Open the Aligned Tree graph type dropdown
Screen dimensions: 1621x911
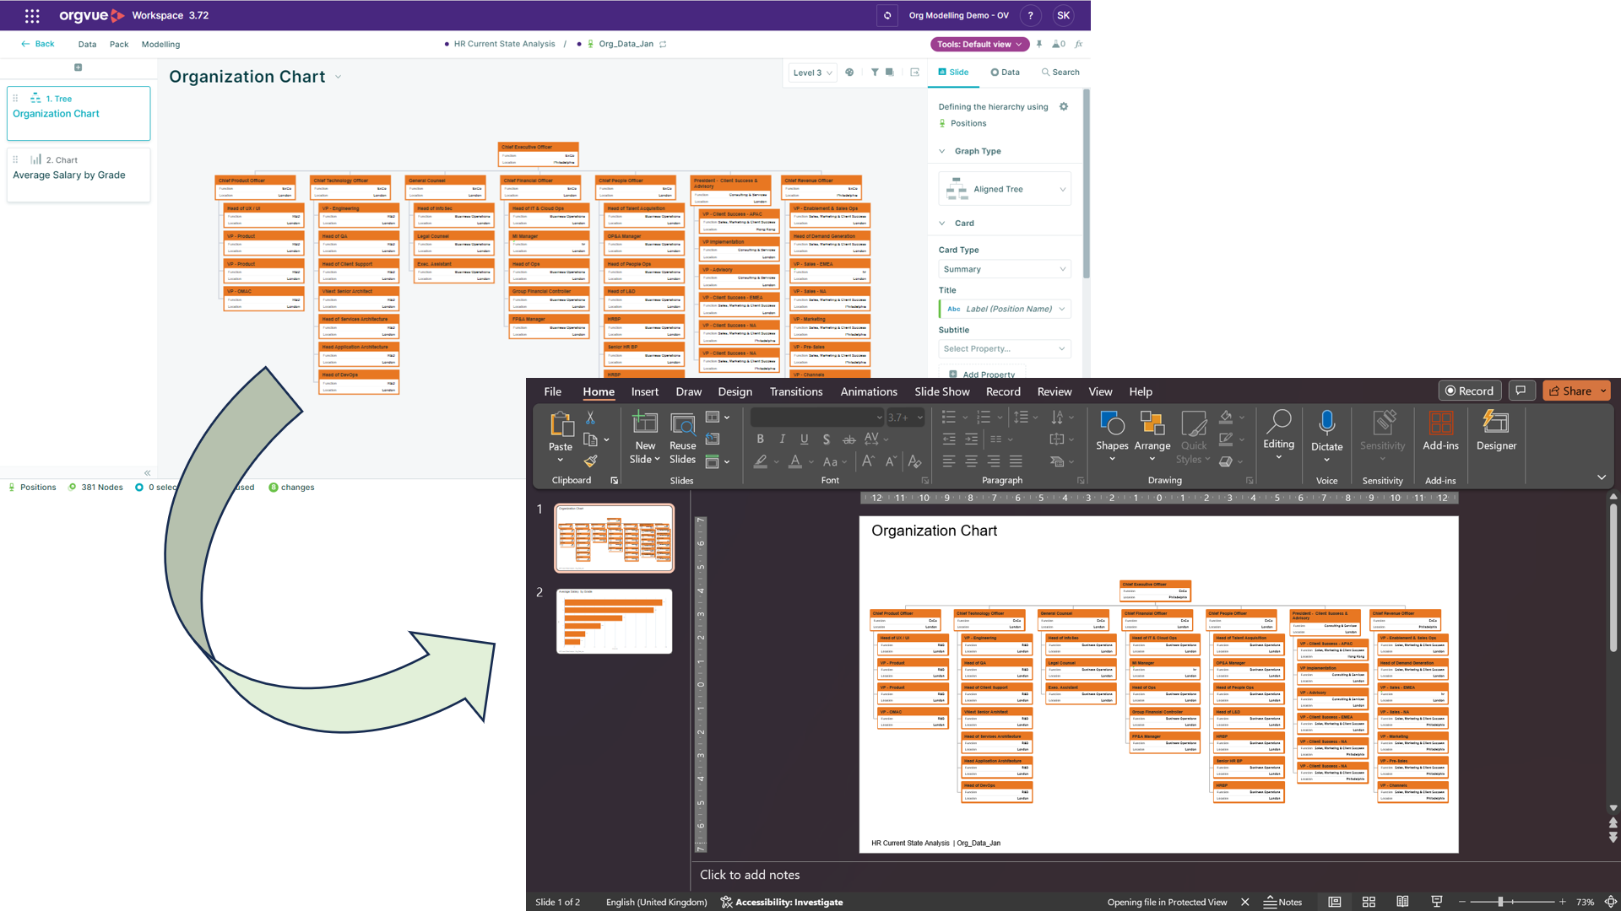point(1005,189)
